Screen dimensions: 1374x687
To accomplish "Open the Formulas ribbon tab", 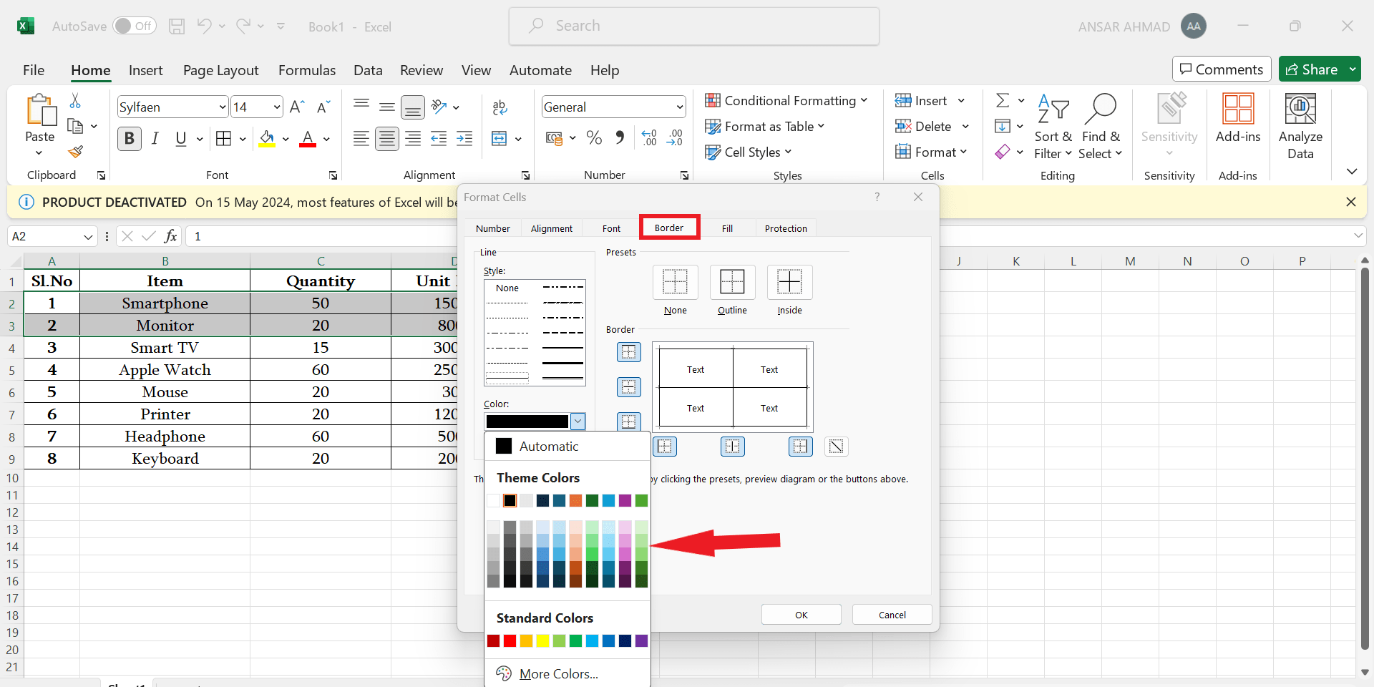I will (x=306, y=69).
